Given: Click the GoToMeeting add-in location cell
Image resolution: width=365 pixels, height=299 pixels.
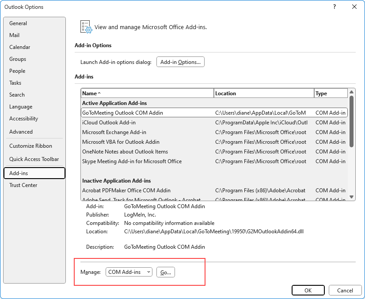Looking at the screenshot, I should point(260,113).
